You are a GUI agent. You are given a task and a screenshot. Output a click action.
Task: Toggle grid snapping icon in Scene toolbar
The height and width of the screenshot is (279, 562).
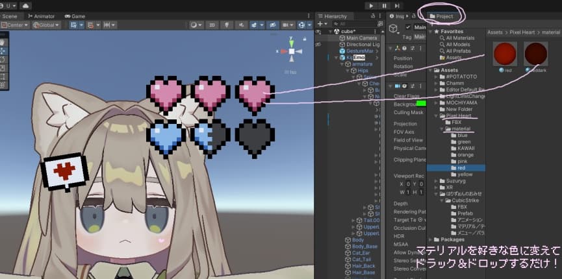pos(90,25)
